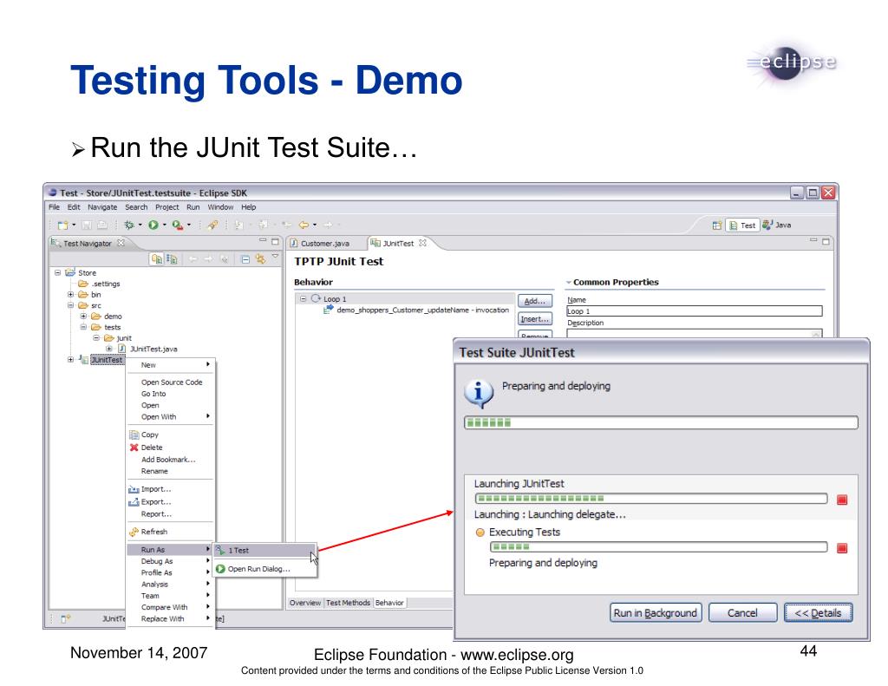Close the JUnitTest editor tab via X
The image size is (888, 686).
(x=422, y=243)
